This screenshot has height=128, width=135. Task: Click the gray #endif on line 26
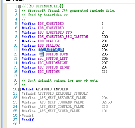point(28,115)
